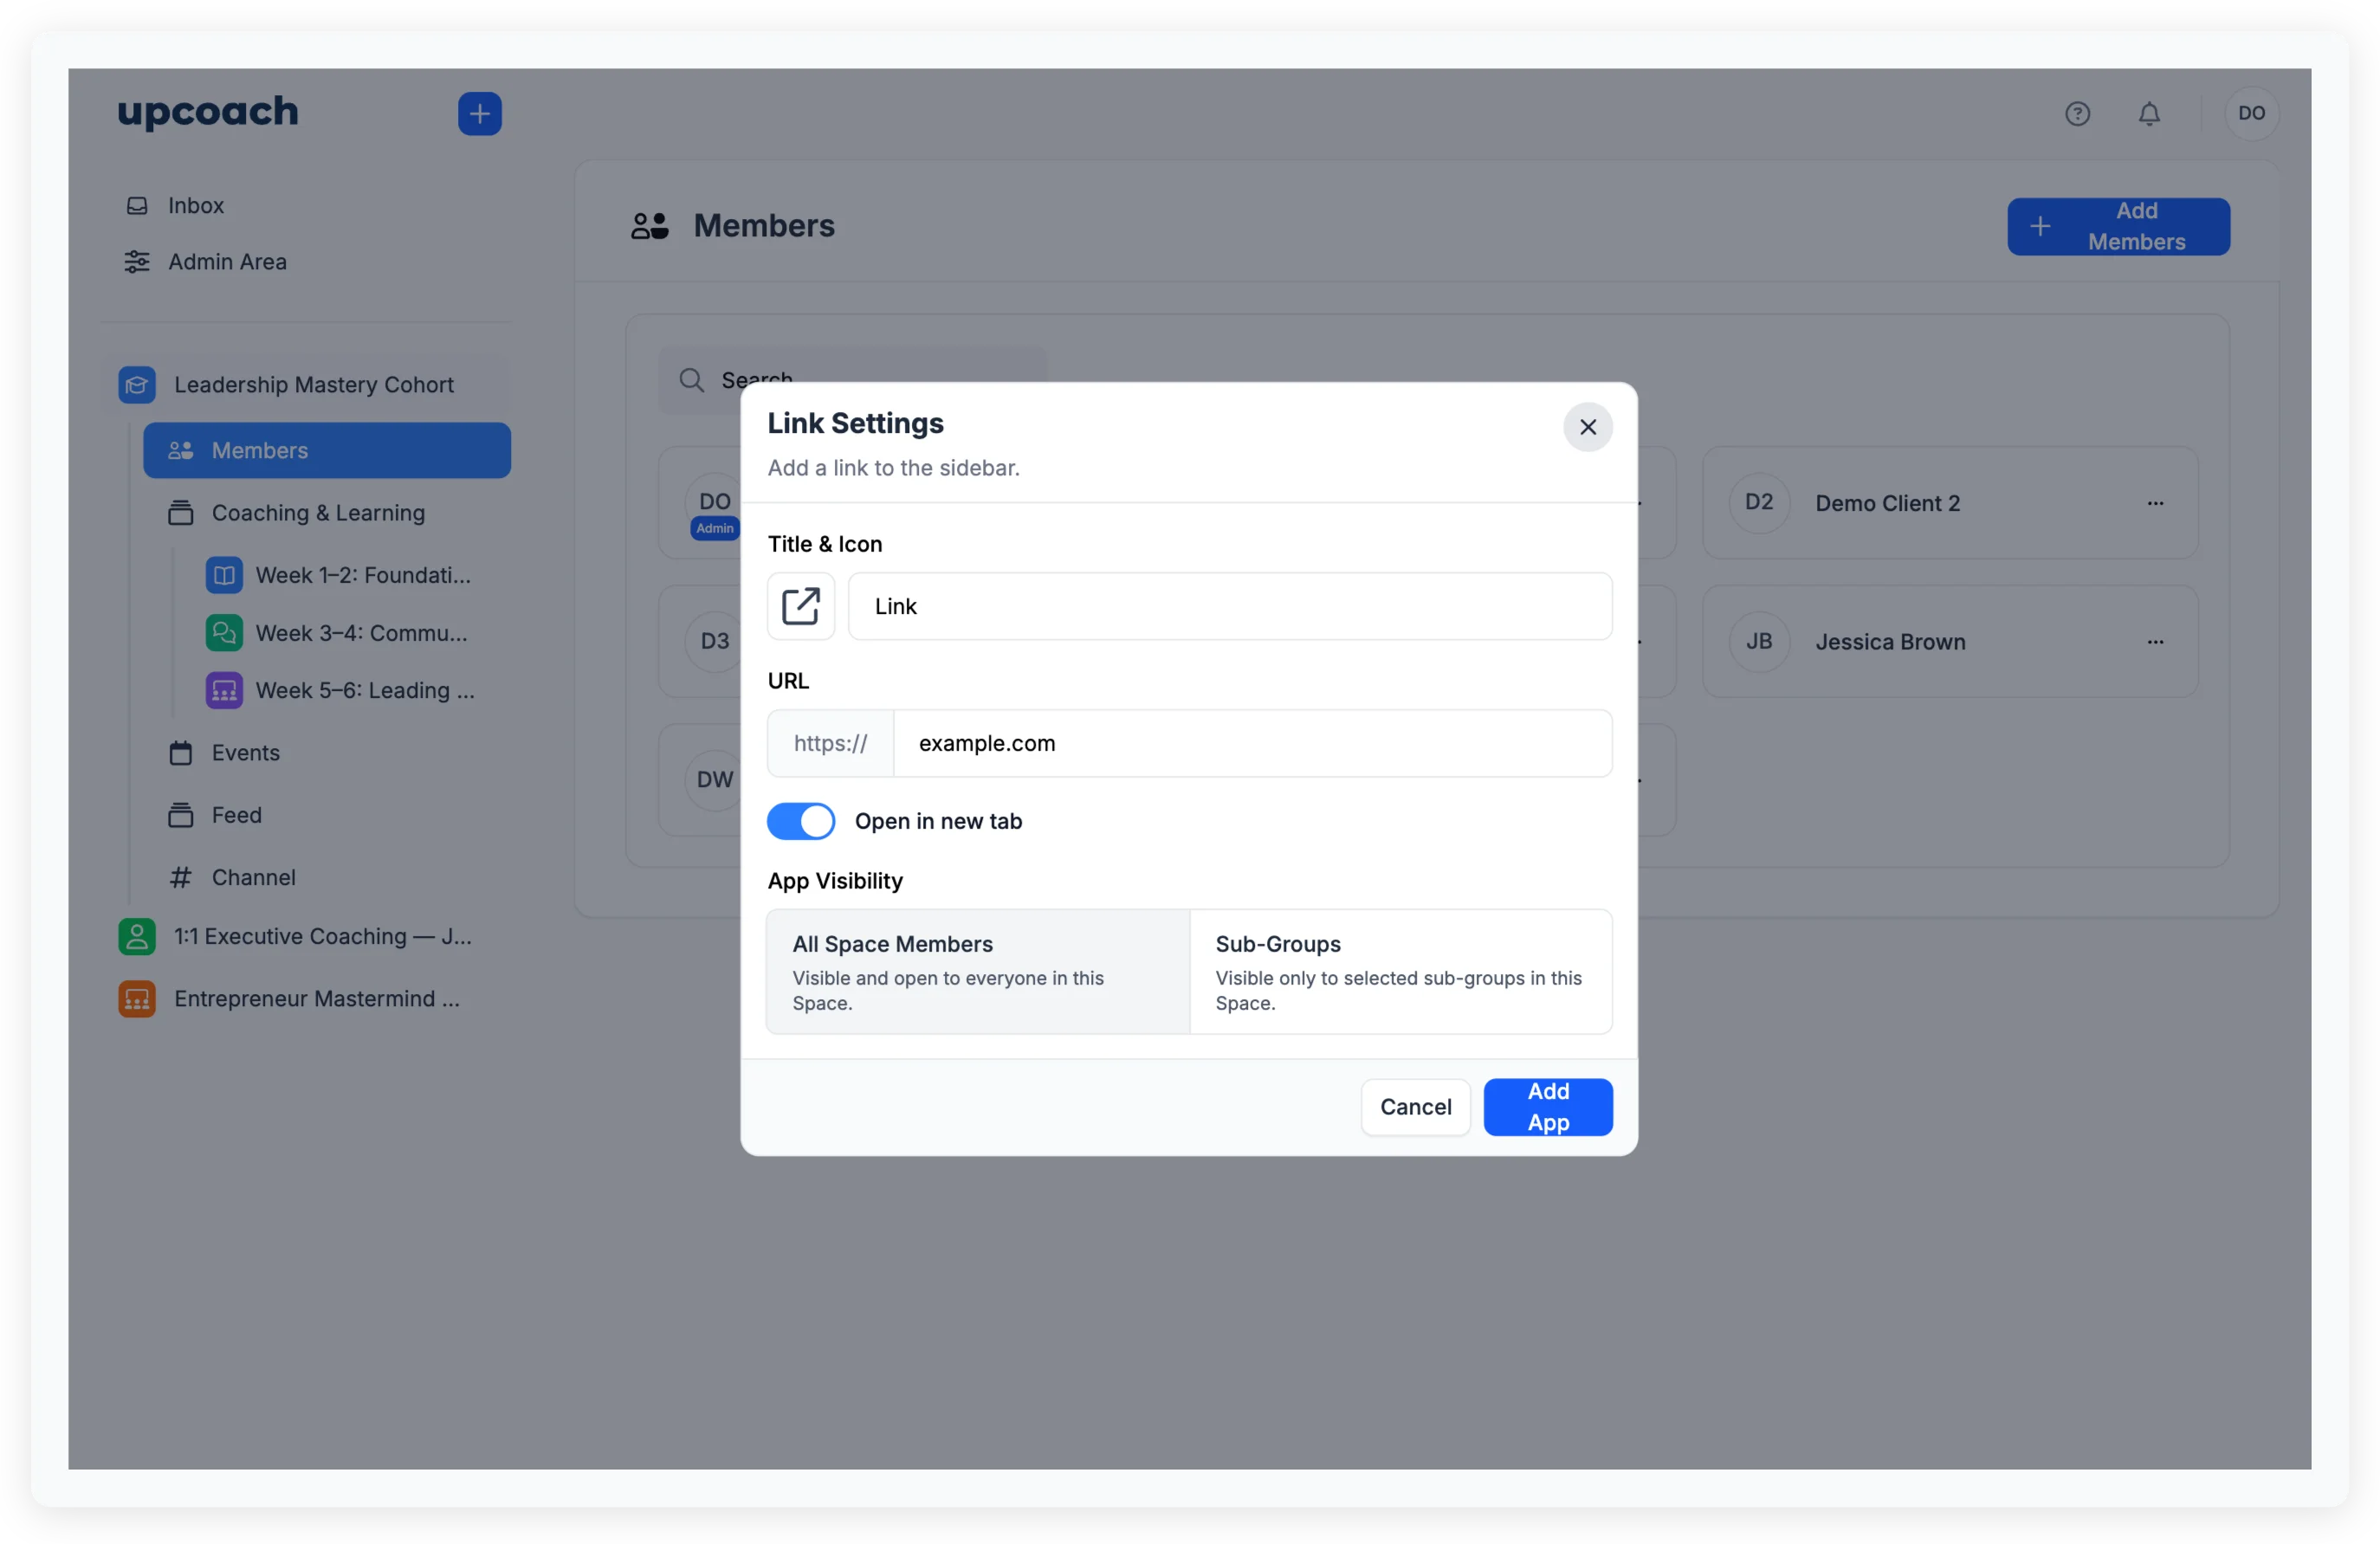Disable the Open in new tab toggle
Screen dimensions: 2380x1544
click(800, 821)
